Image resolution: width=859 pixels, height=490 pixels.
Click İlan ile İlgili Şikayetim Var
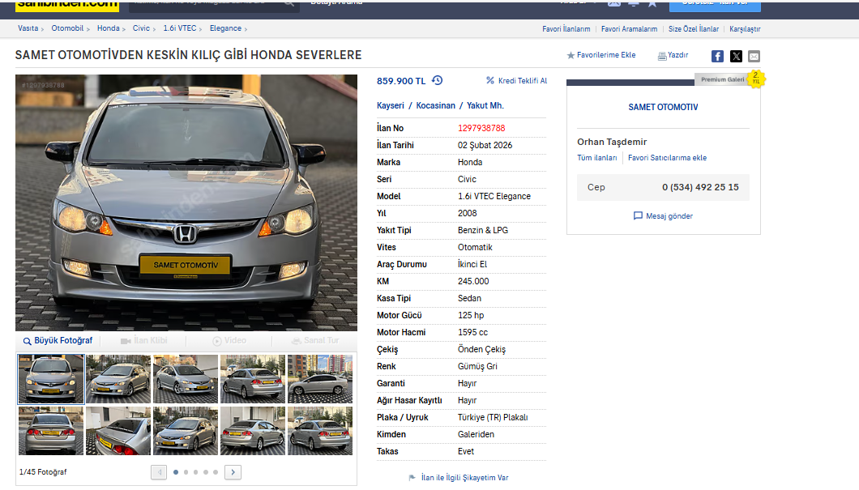(464, 478)
